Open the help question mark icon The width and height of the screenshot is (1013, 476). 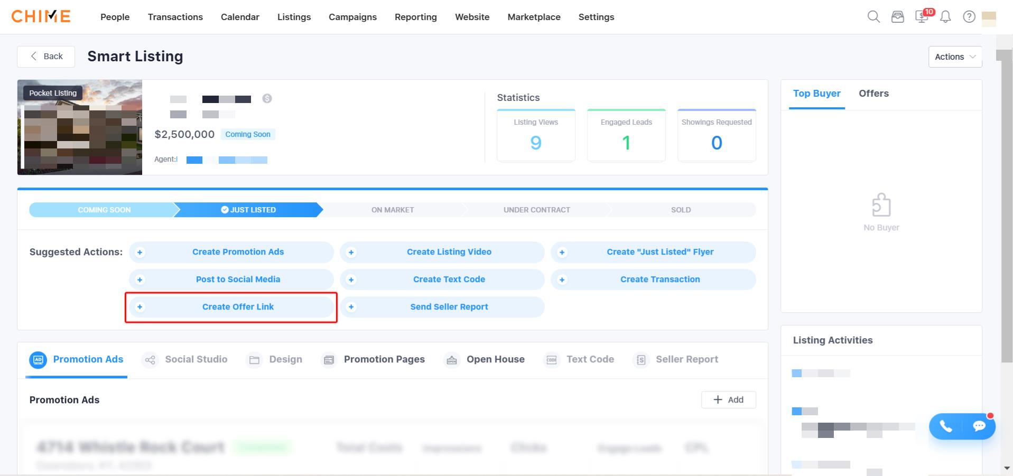pyautogui.click(x=969, y=17)
